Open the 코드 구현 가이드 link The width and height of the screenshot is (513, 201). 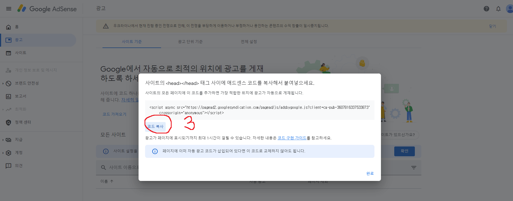click(x=292, y=138)
